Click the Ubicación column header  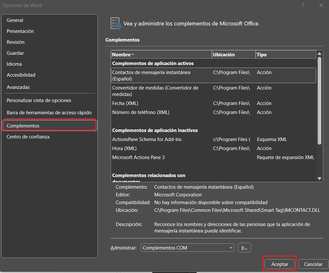click(234, 55)
